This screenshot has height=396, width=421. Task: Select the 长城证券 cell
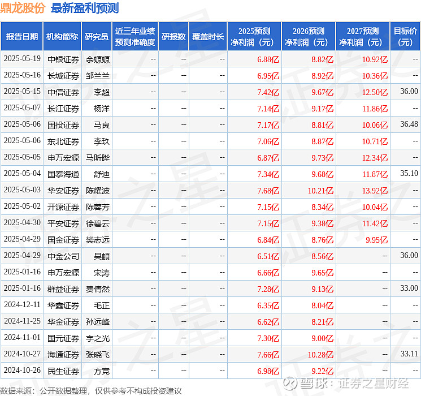pos(63,76)
